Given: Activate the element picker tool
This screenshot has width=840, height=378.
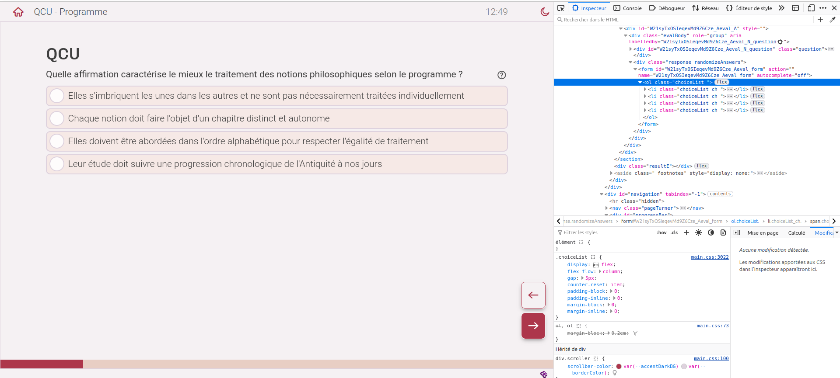Looking at the screenshot, I should point(561,8).
